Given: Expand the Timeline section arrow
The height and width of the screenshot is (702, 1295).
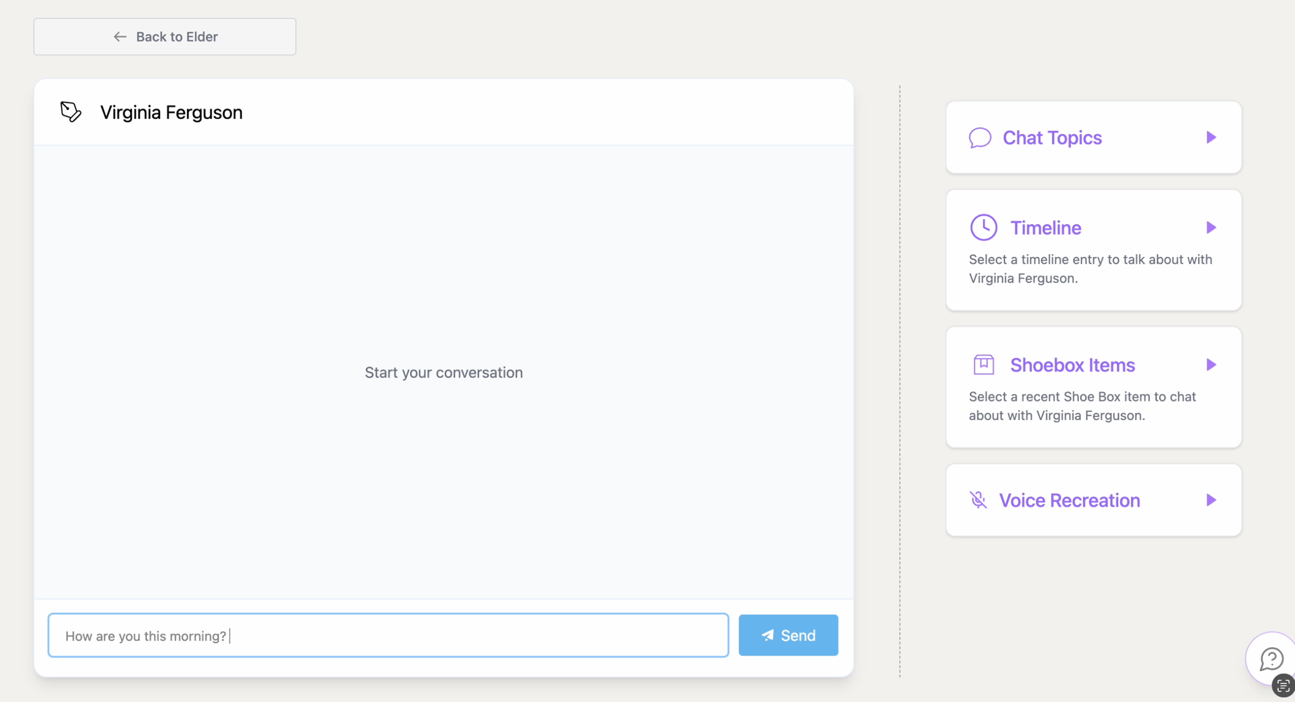Looking at the screenshot, I should 1211,228.
